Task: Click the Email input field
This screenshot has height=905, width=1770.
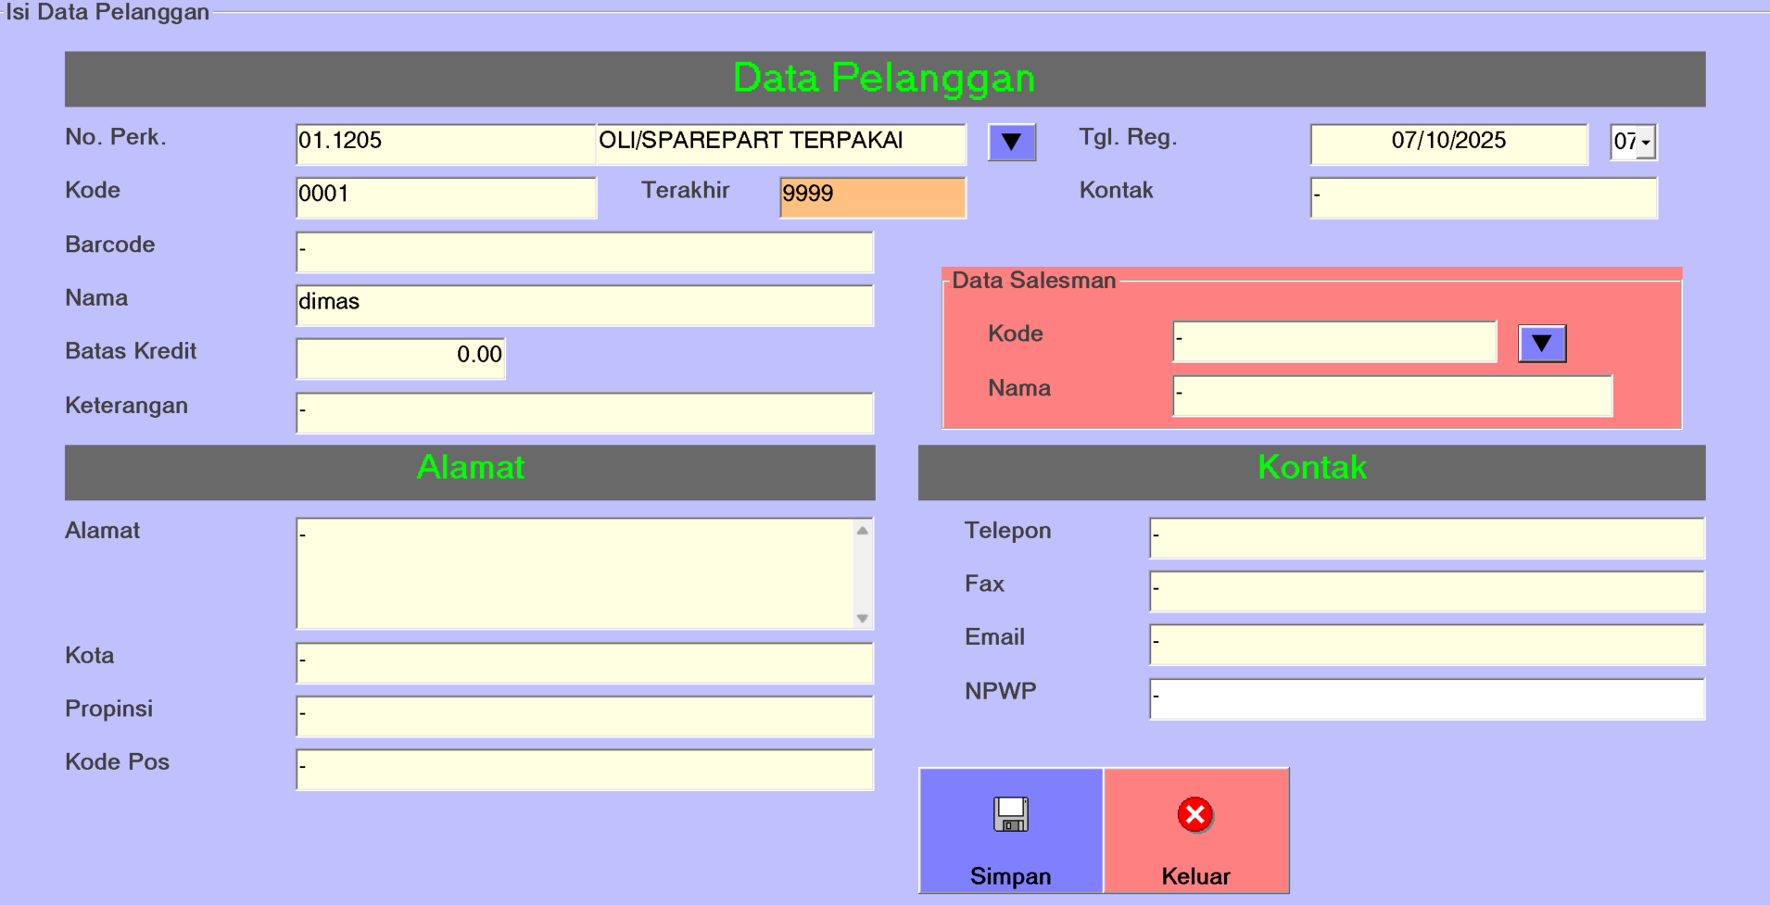Action: click(x=1425, y=644)
